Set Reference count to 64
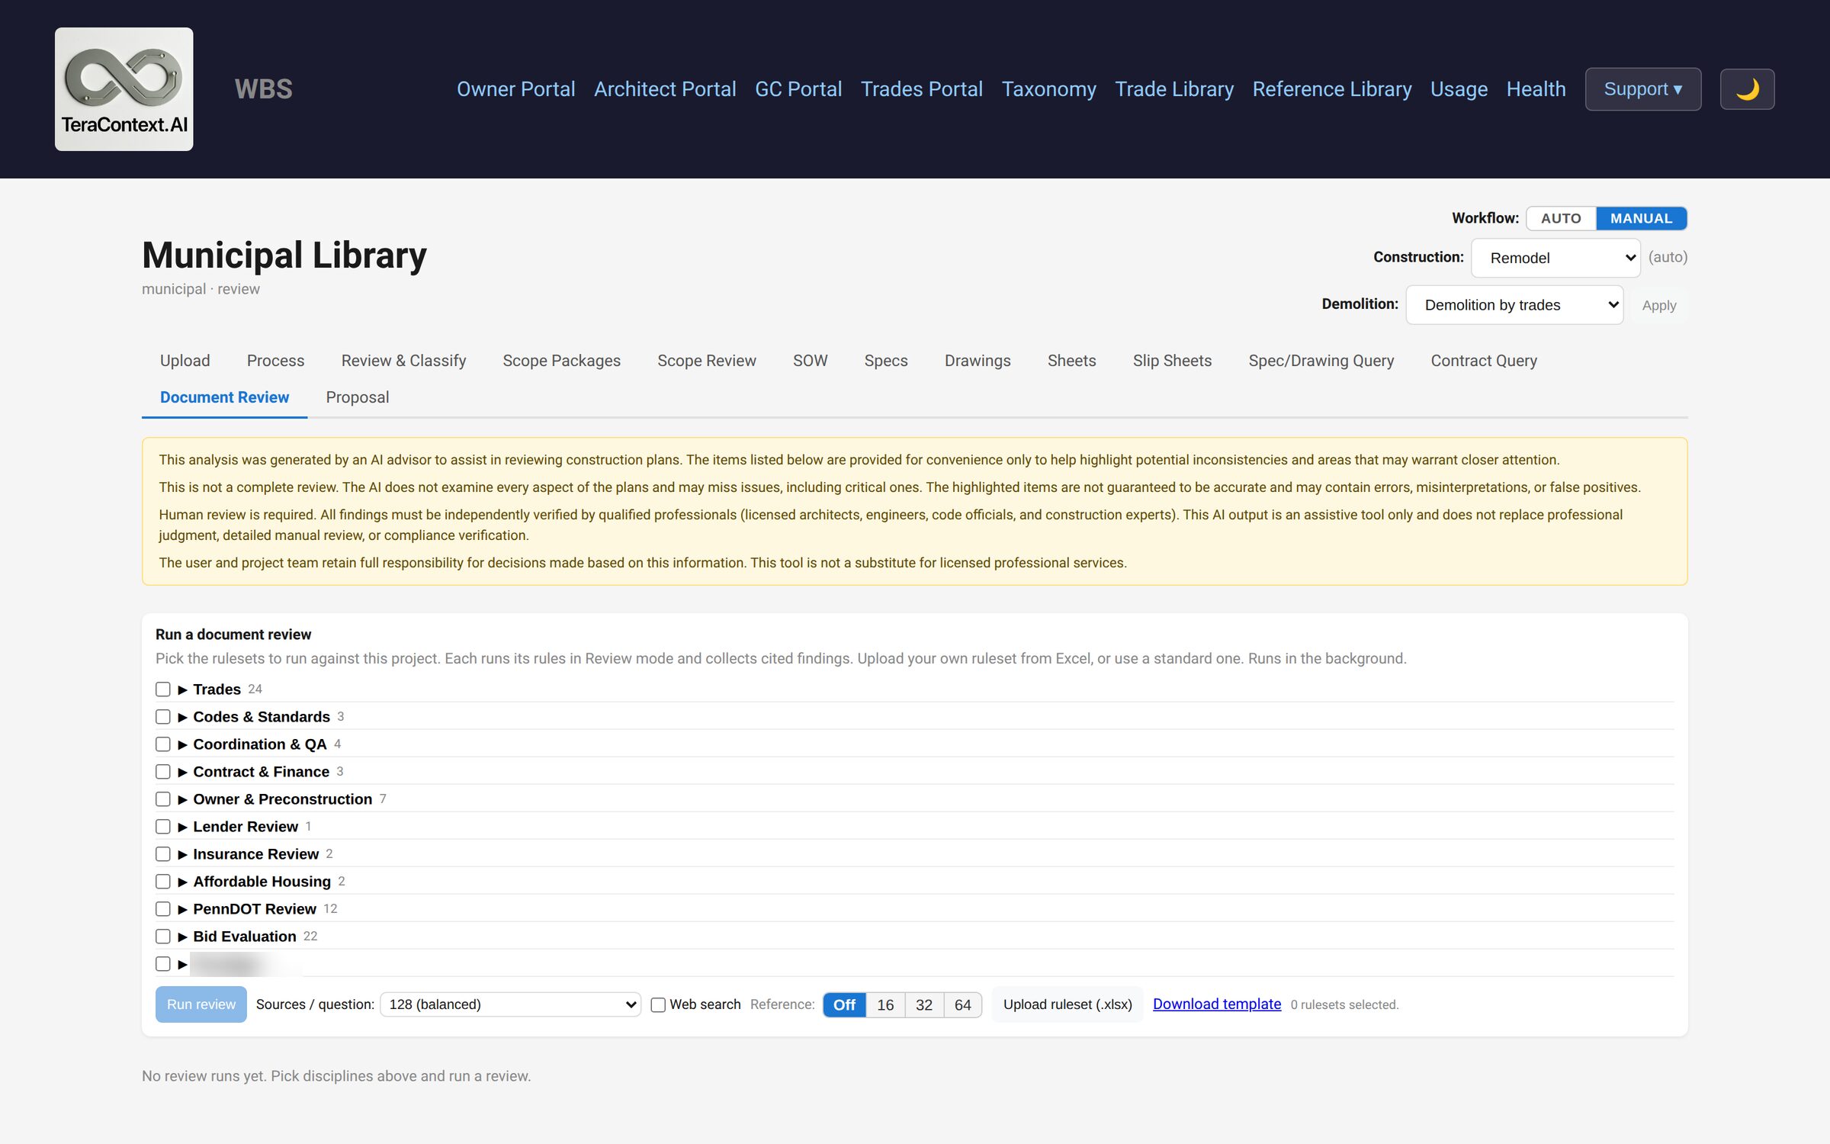This screenshot has width=1830, height=1144. [963, 1005]
